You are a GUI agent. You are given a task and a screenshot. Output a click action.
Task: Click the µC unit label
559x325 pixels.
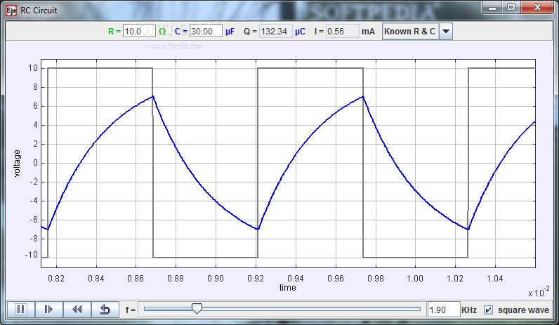pos(300,32)
